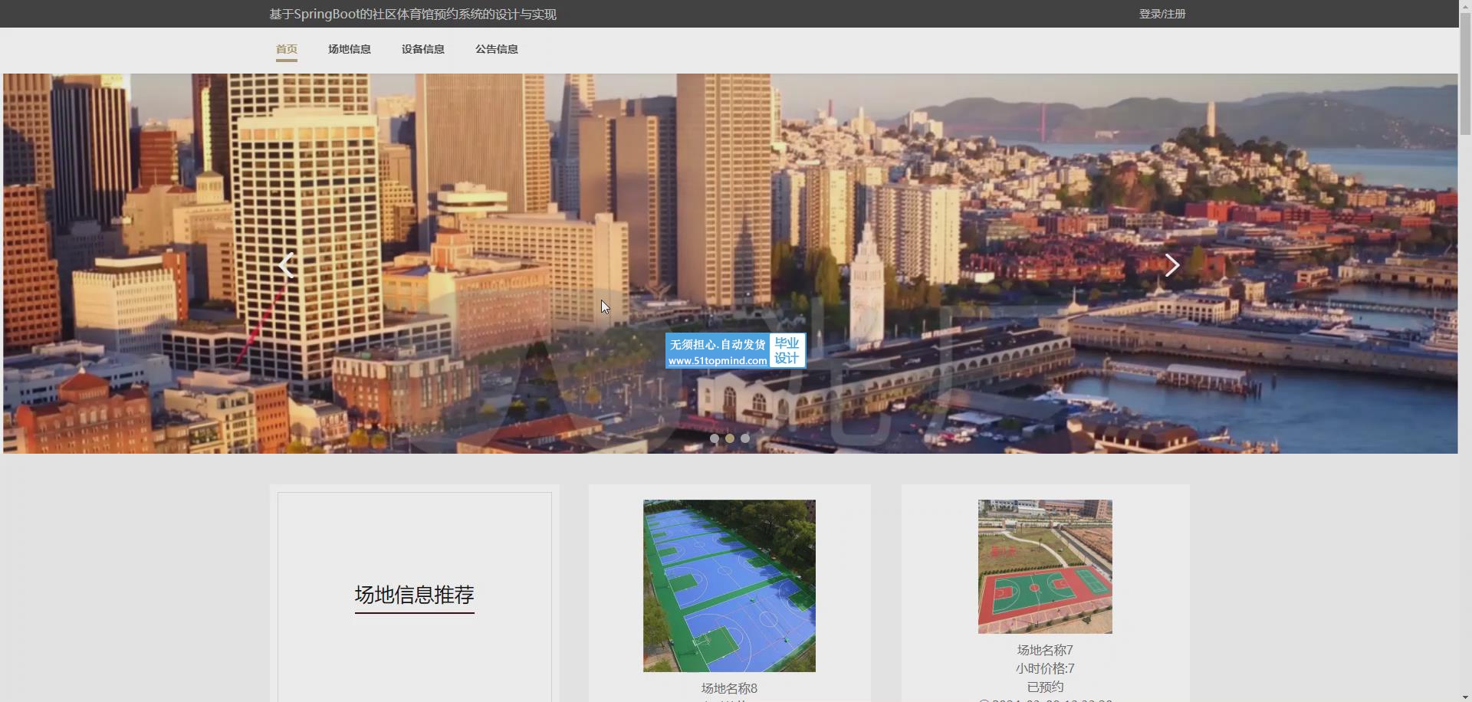Screen dimensions: 1472x702
Task: Go to previous carousel slide arrow
Action: click(x=287, y=265)
